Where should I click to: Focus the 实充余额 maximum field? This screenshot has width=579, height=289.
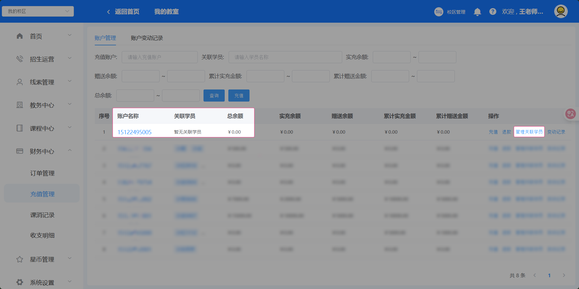[x=437, y=57]
